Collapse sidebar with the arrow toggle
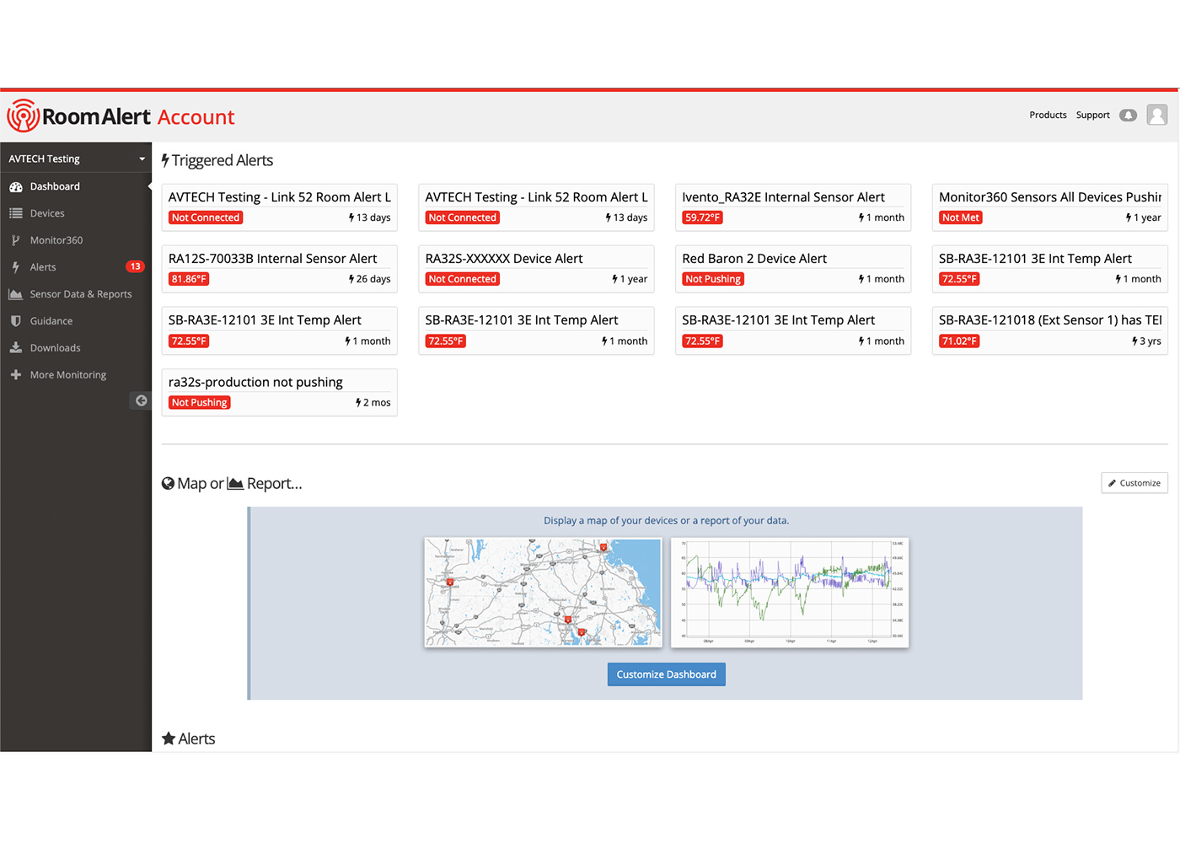Viewport: 1180px width, 843px height. 141,400
